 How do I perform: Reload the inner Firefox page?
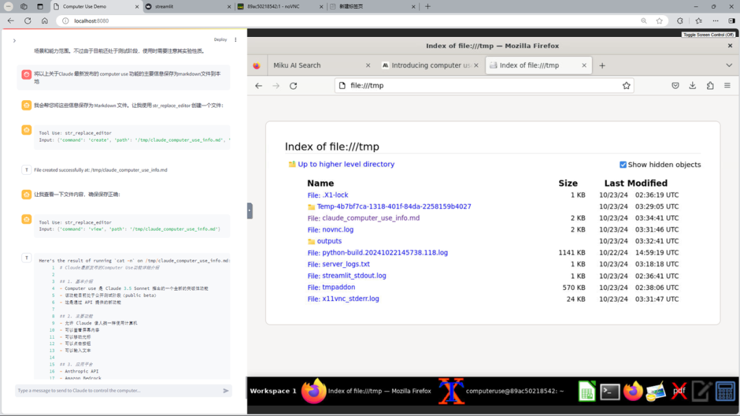293,86
